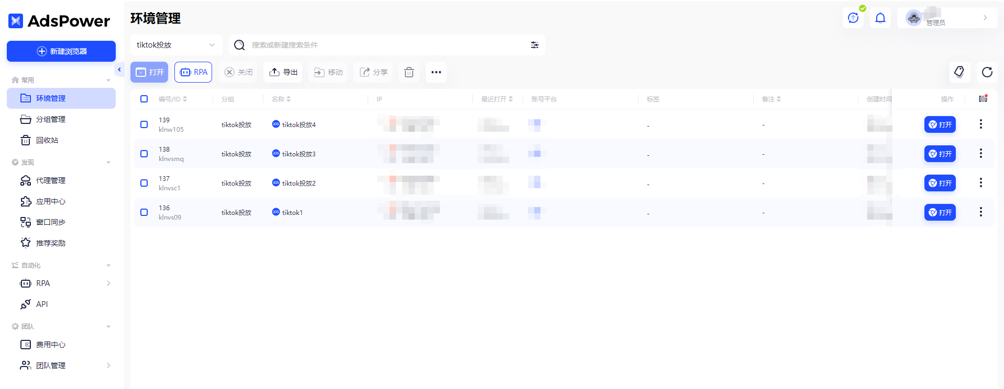Collapse the 常用 sidebar section
Image resolution: width=1004 pixels, height=389 pixels.
click(x=108, y=81)
